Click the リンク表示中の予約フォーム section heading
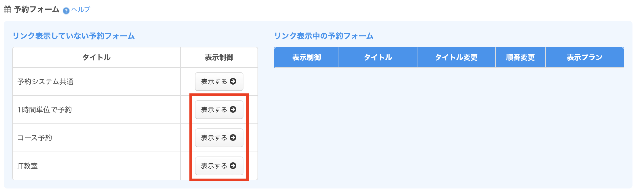Screen dimensions: 638x194 pos(324,36)
